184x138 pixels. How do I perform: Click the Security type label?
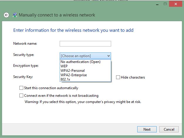click(x=24, y=55)
